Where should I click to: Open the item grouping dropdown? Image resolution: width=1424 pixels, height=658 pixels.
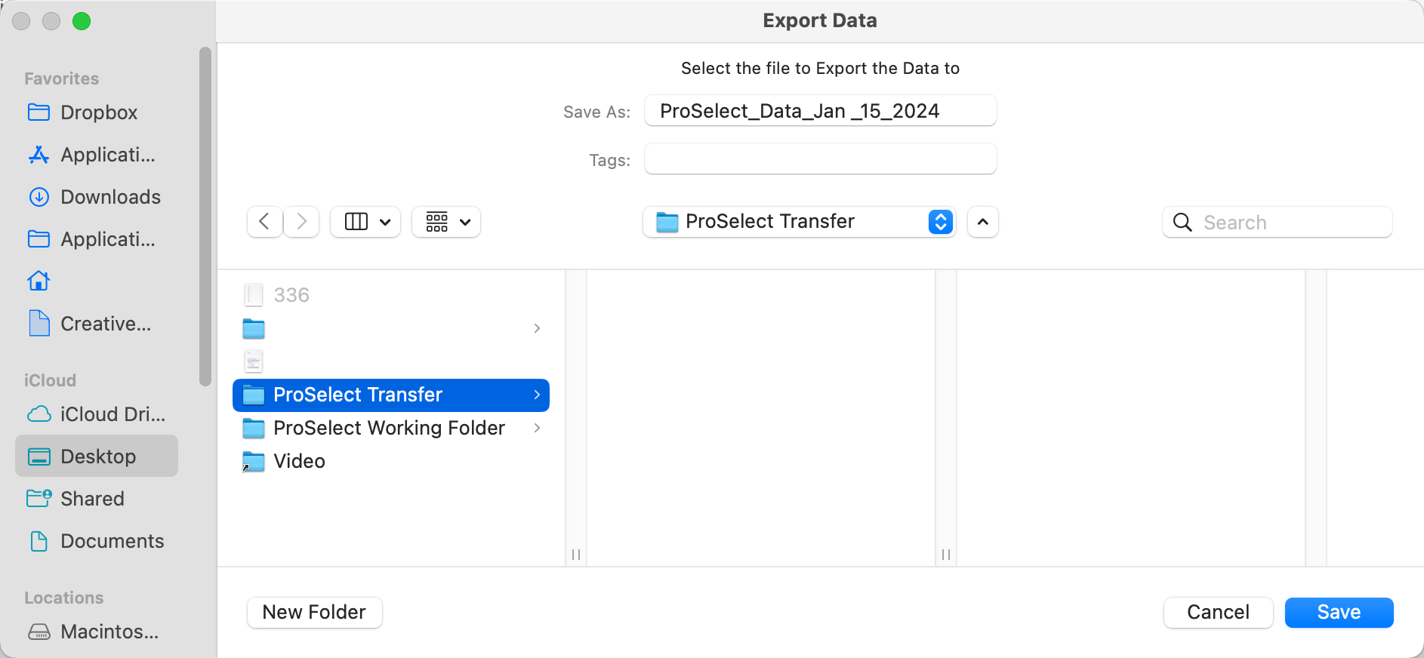pos(447,222)
